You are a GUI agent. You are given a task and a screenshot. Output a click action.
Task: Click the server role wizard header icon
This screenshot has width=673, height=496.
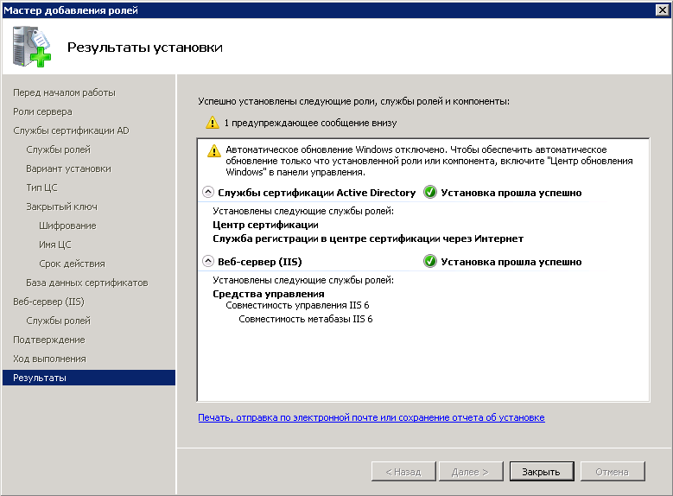[x=31, y=47]
